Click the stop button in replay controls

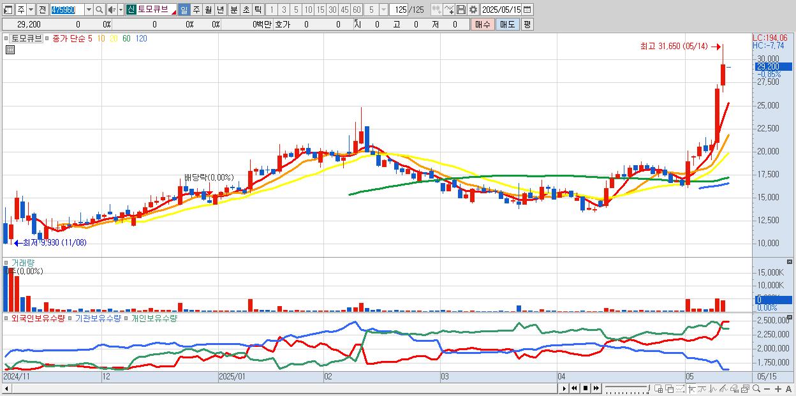click(x=586, y=388)
